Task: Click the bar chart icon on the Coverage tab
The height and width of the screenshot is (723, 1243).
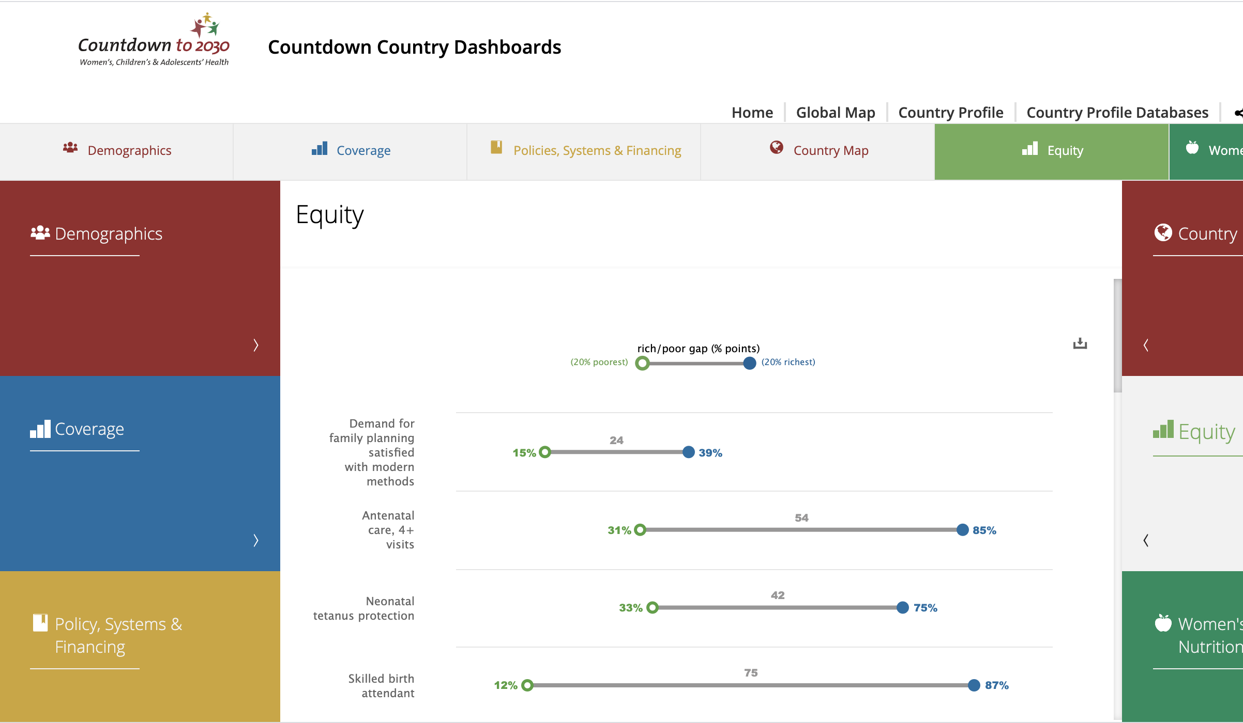Action: click(x=319, y=149)
